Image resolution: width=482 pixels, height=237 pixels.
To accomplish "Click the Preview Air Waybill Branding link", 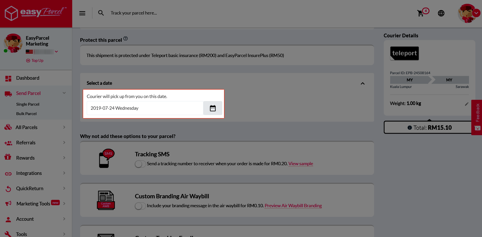I will 293,206.
